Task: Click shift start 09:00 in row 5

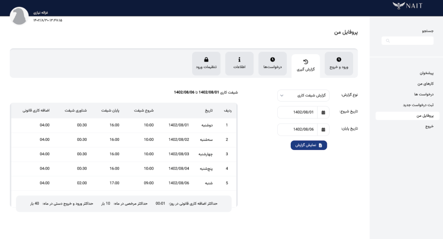Action: tap(149, 183)
